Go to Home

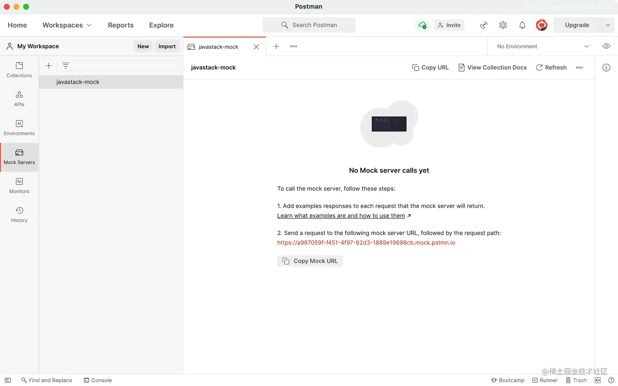pyautogui.click(x=17, y=25)
